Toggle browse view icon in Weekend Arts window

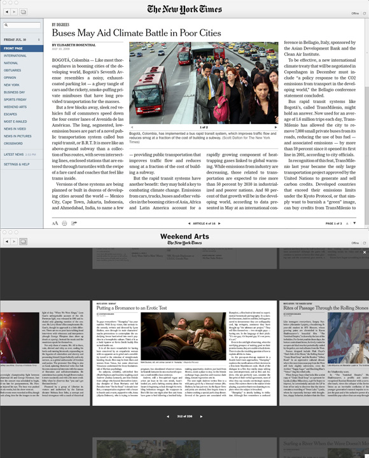pos(24,242)
